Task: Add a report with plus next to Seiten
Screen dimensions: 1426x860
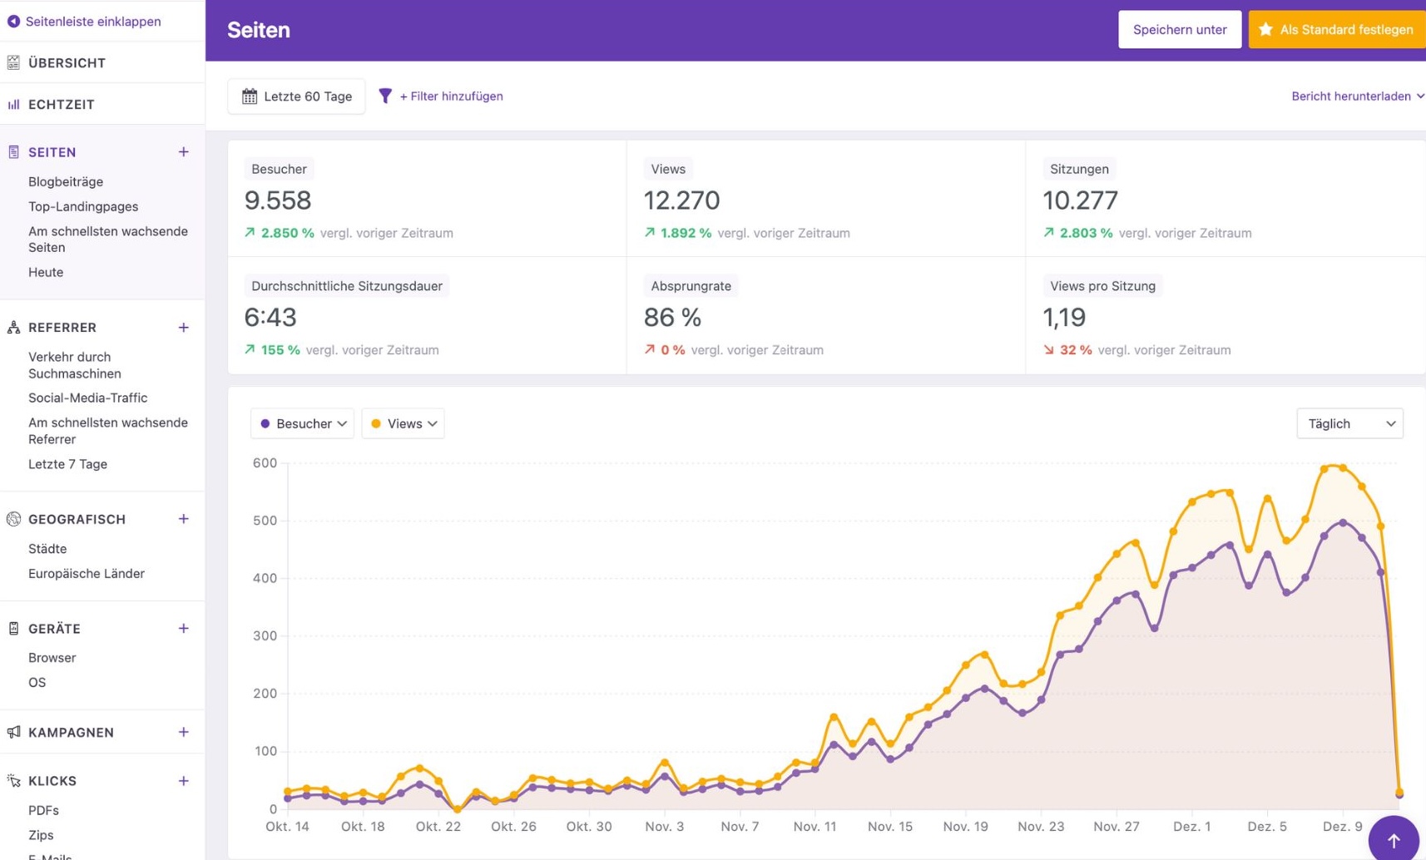Action: pyautogui.click(x=183, y=152)
